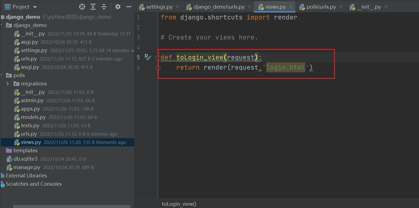Close the django_demo\urls.py tab

(x=249, y=7)
